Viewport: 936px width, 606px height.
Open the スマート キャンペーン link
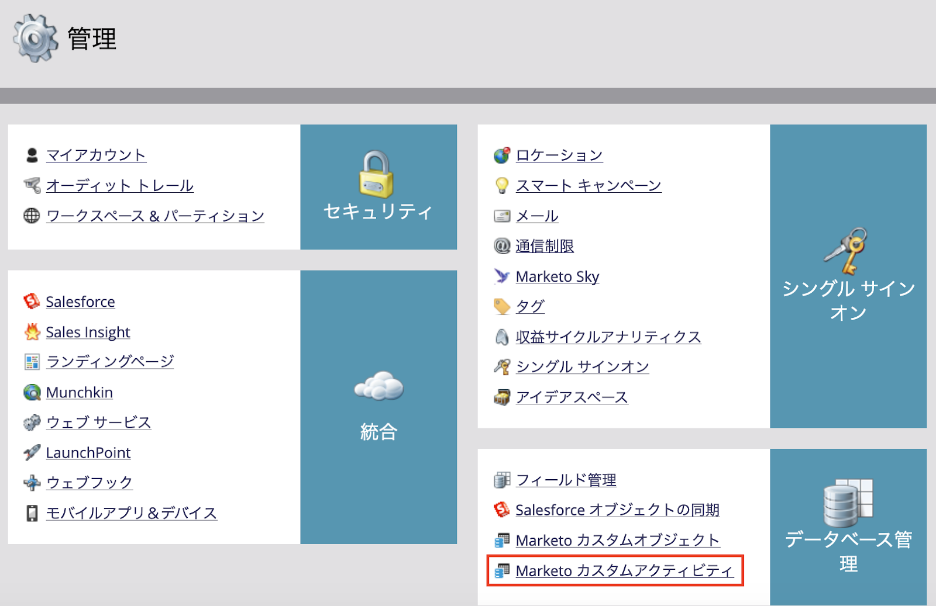[589, 185]
